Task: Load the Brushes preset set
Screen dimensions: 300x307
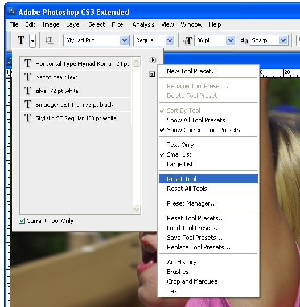Action: 208,272
